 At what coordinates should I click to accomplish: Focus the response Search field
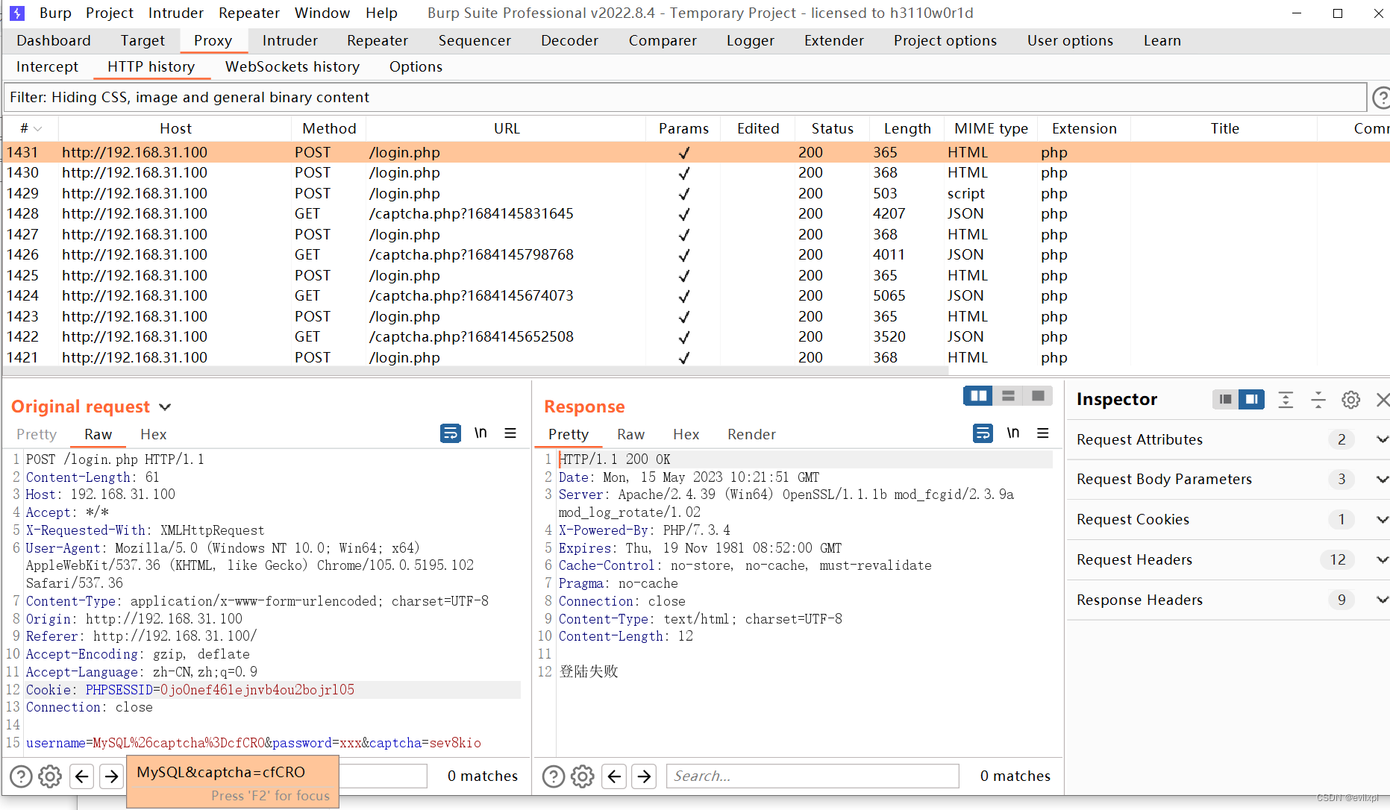point(813,776)
